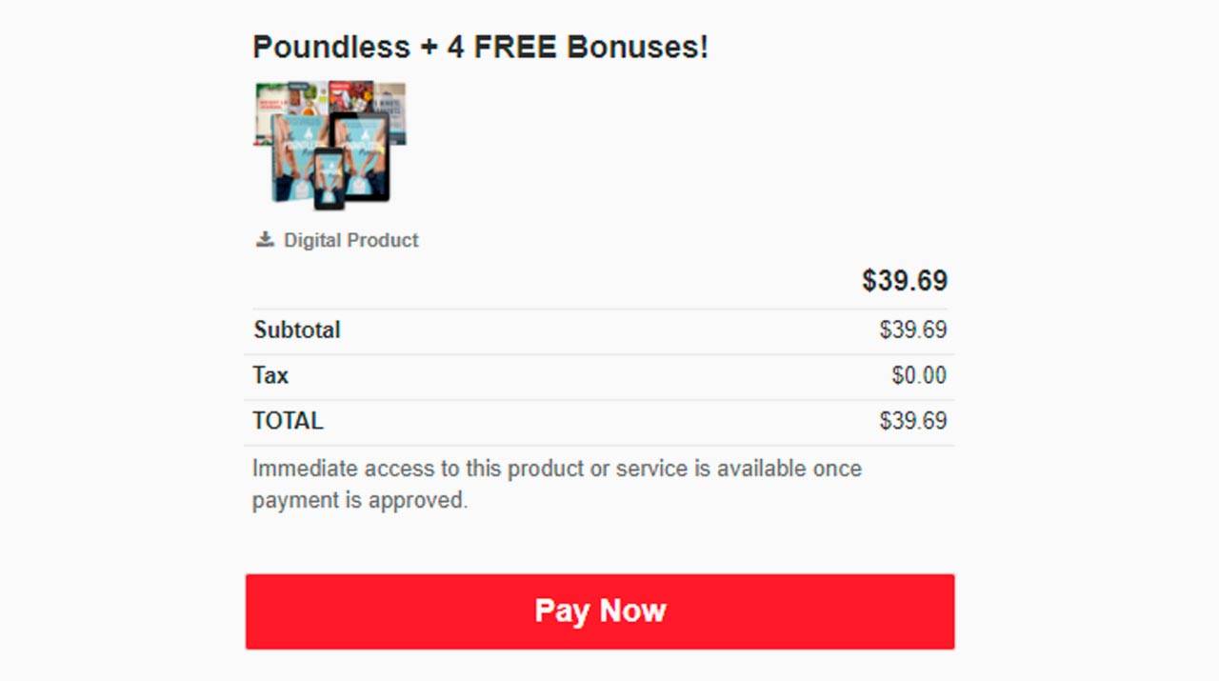Click the download icon beside Digital Product

click(x=265, y=239)
